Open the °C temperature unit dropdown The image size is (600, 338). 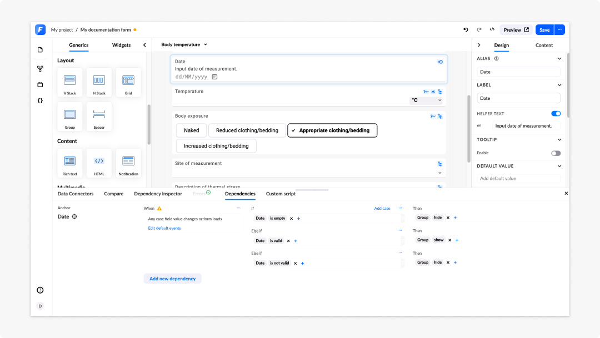(426, 100)
